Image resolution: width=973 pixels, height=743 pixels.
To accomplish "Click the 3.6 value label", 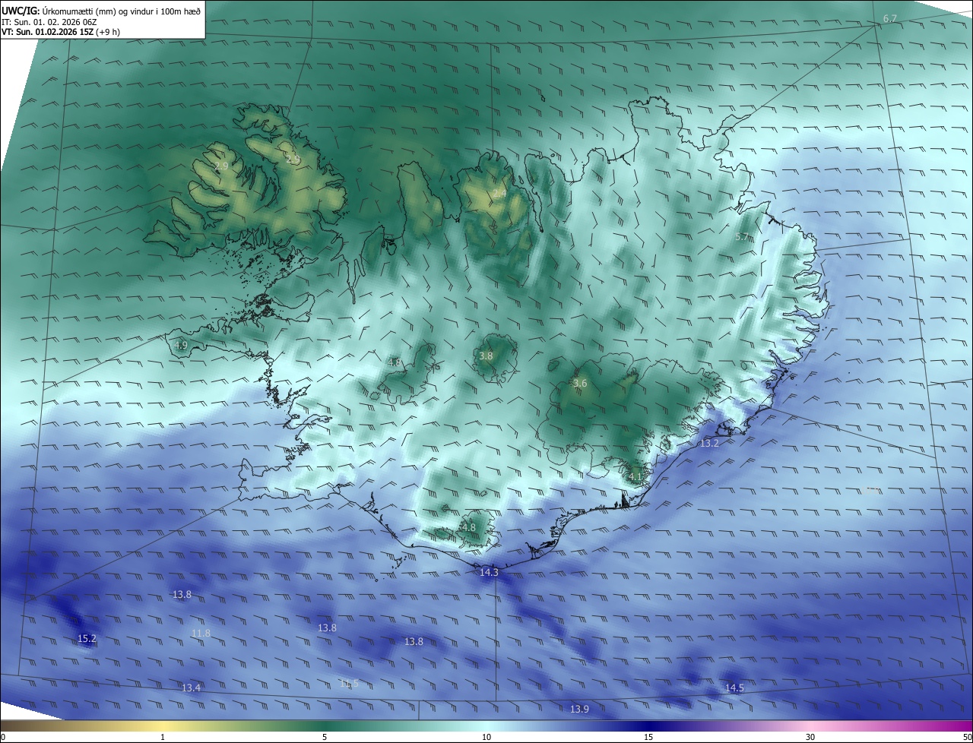I will tap(580, 384).
